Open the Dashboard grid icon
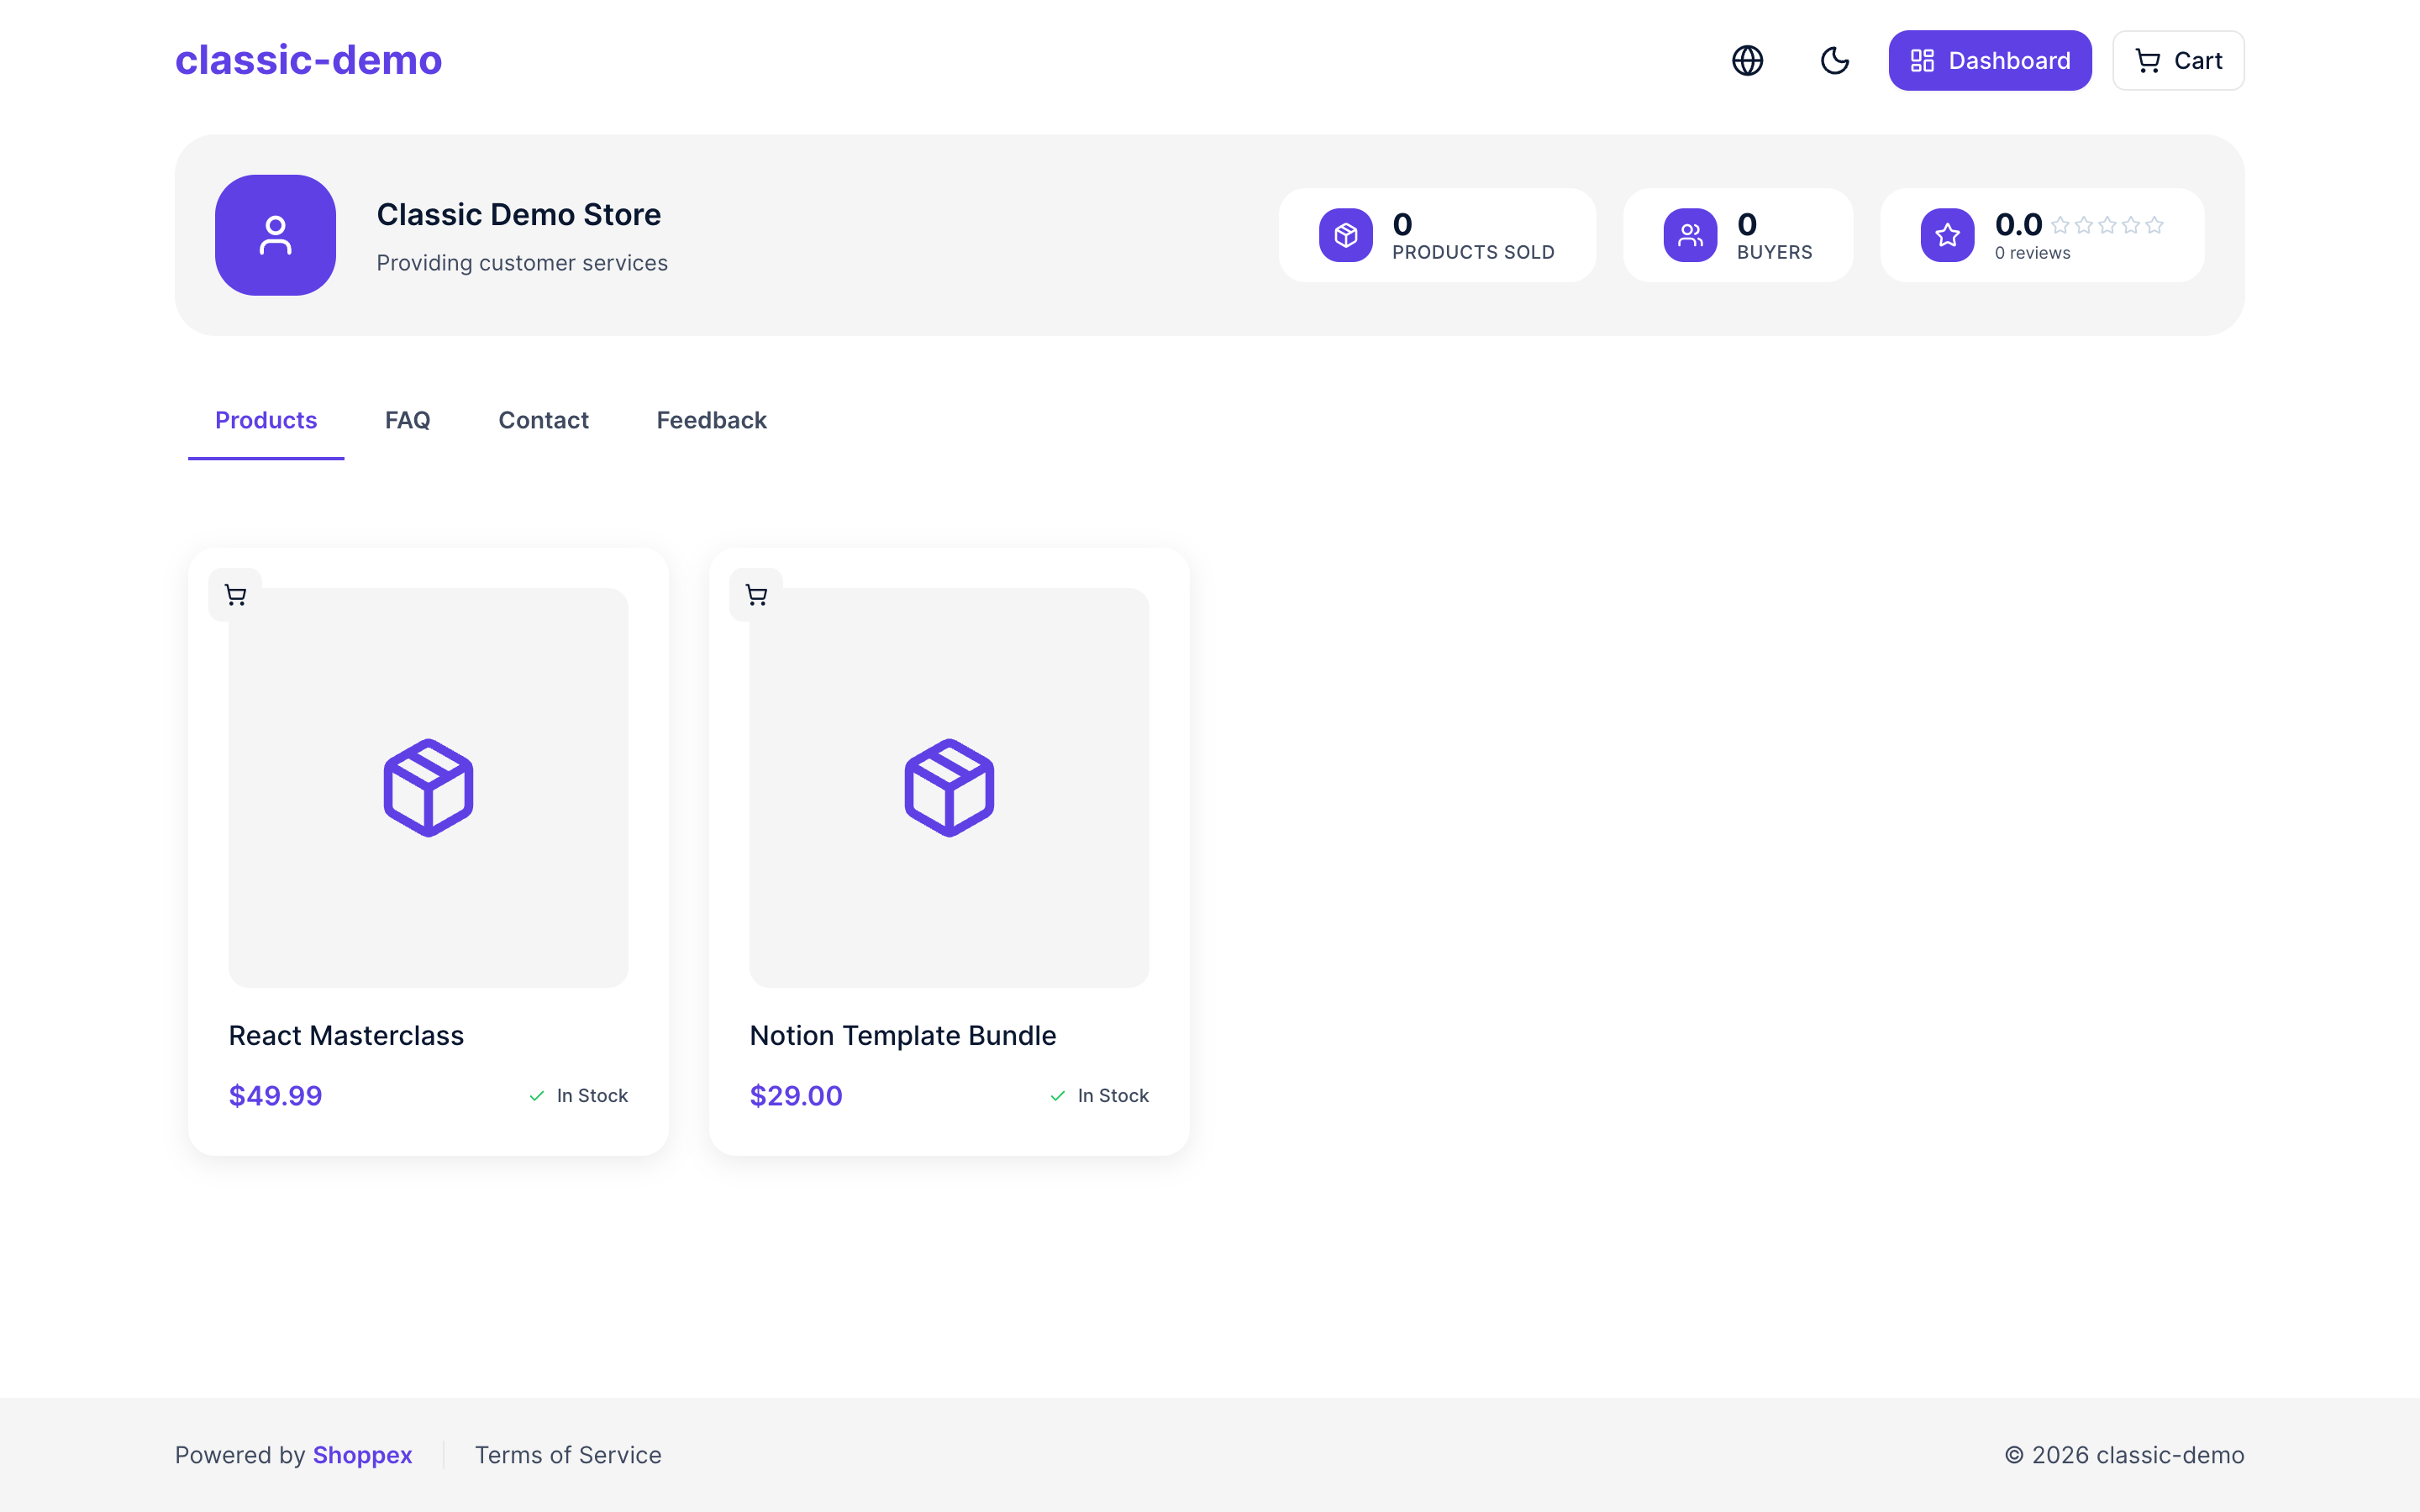The image size is (2420, 1512). (1921, 60)
